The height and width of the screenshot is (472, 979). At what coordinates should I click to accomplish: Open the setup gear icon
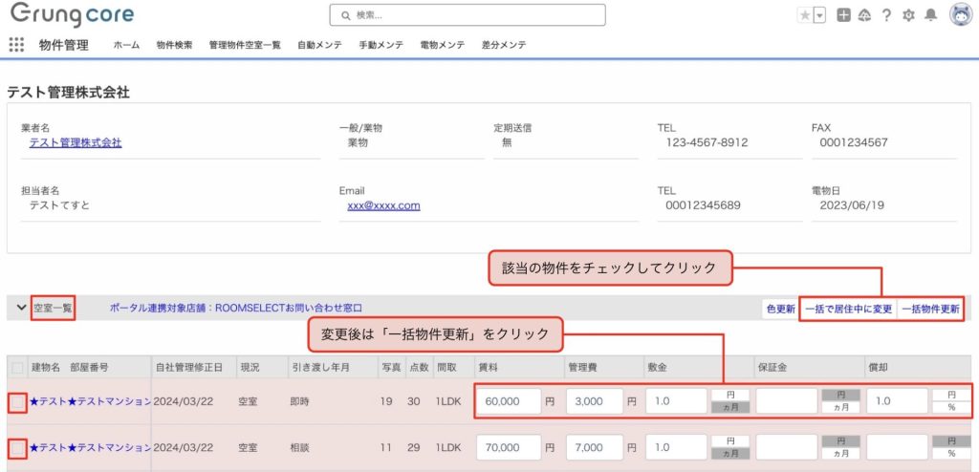908,15
